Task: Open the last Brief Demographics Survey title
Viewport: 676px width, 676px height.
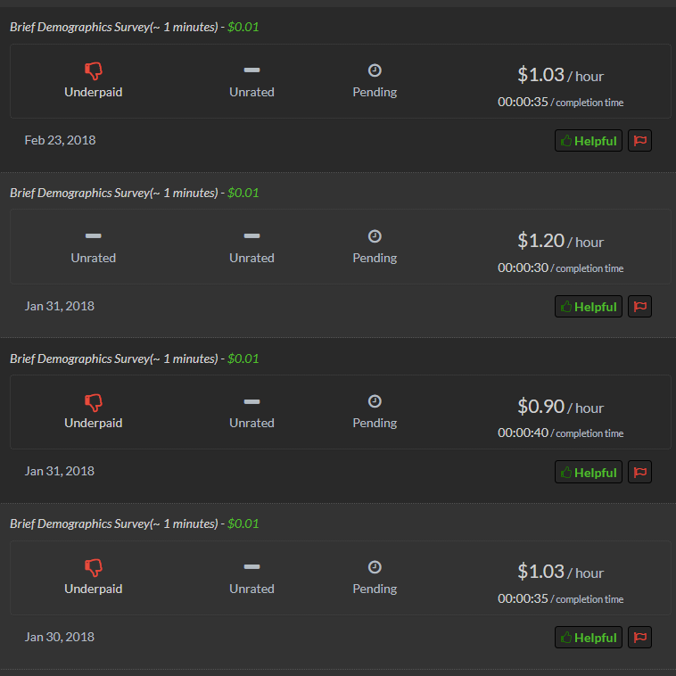Action: [113, 523]
